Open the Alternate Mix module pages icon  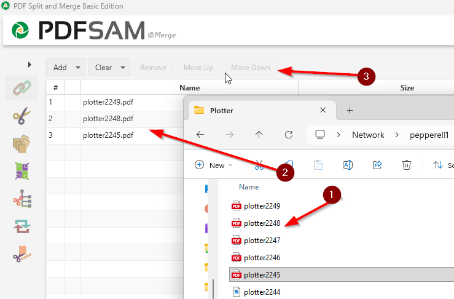[22, 143]
